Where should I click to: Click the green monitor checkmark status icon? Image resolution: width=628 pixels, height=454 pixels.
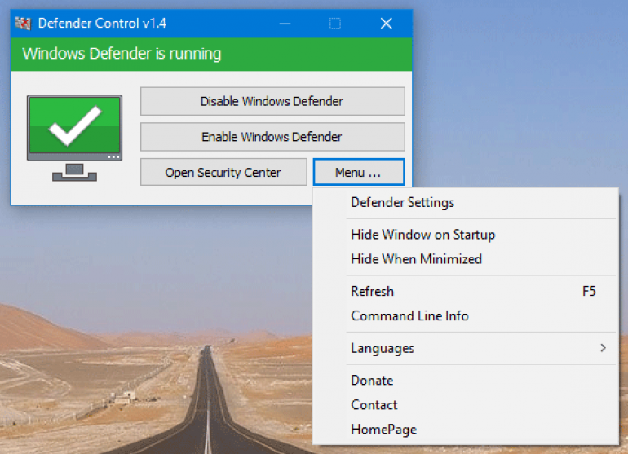tap(74, 138)
